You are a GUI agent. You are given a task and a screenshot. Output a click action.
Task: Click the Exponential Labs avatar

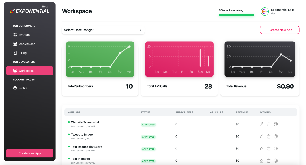(264, 11)
